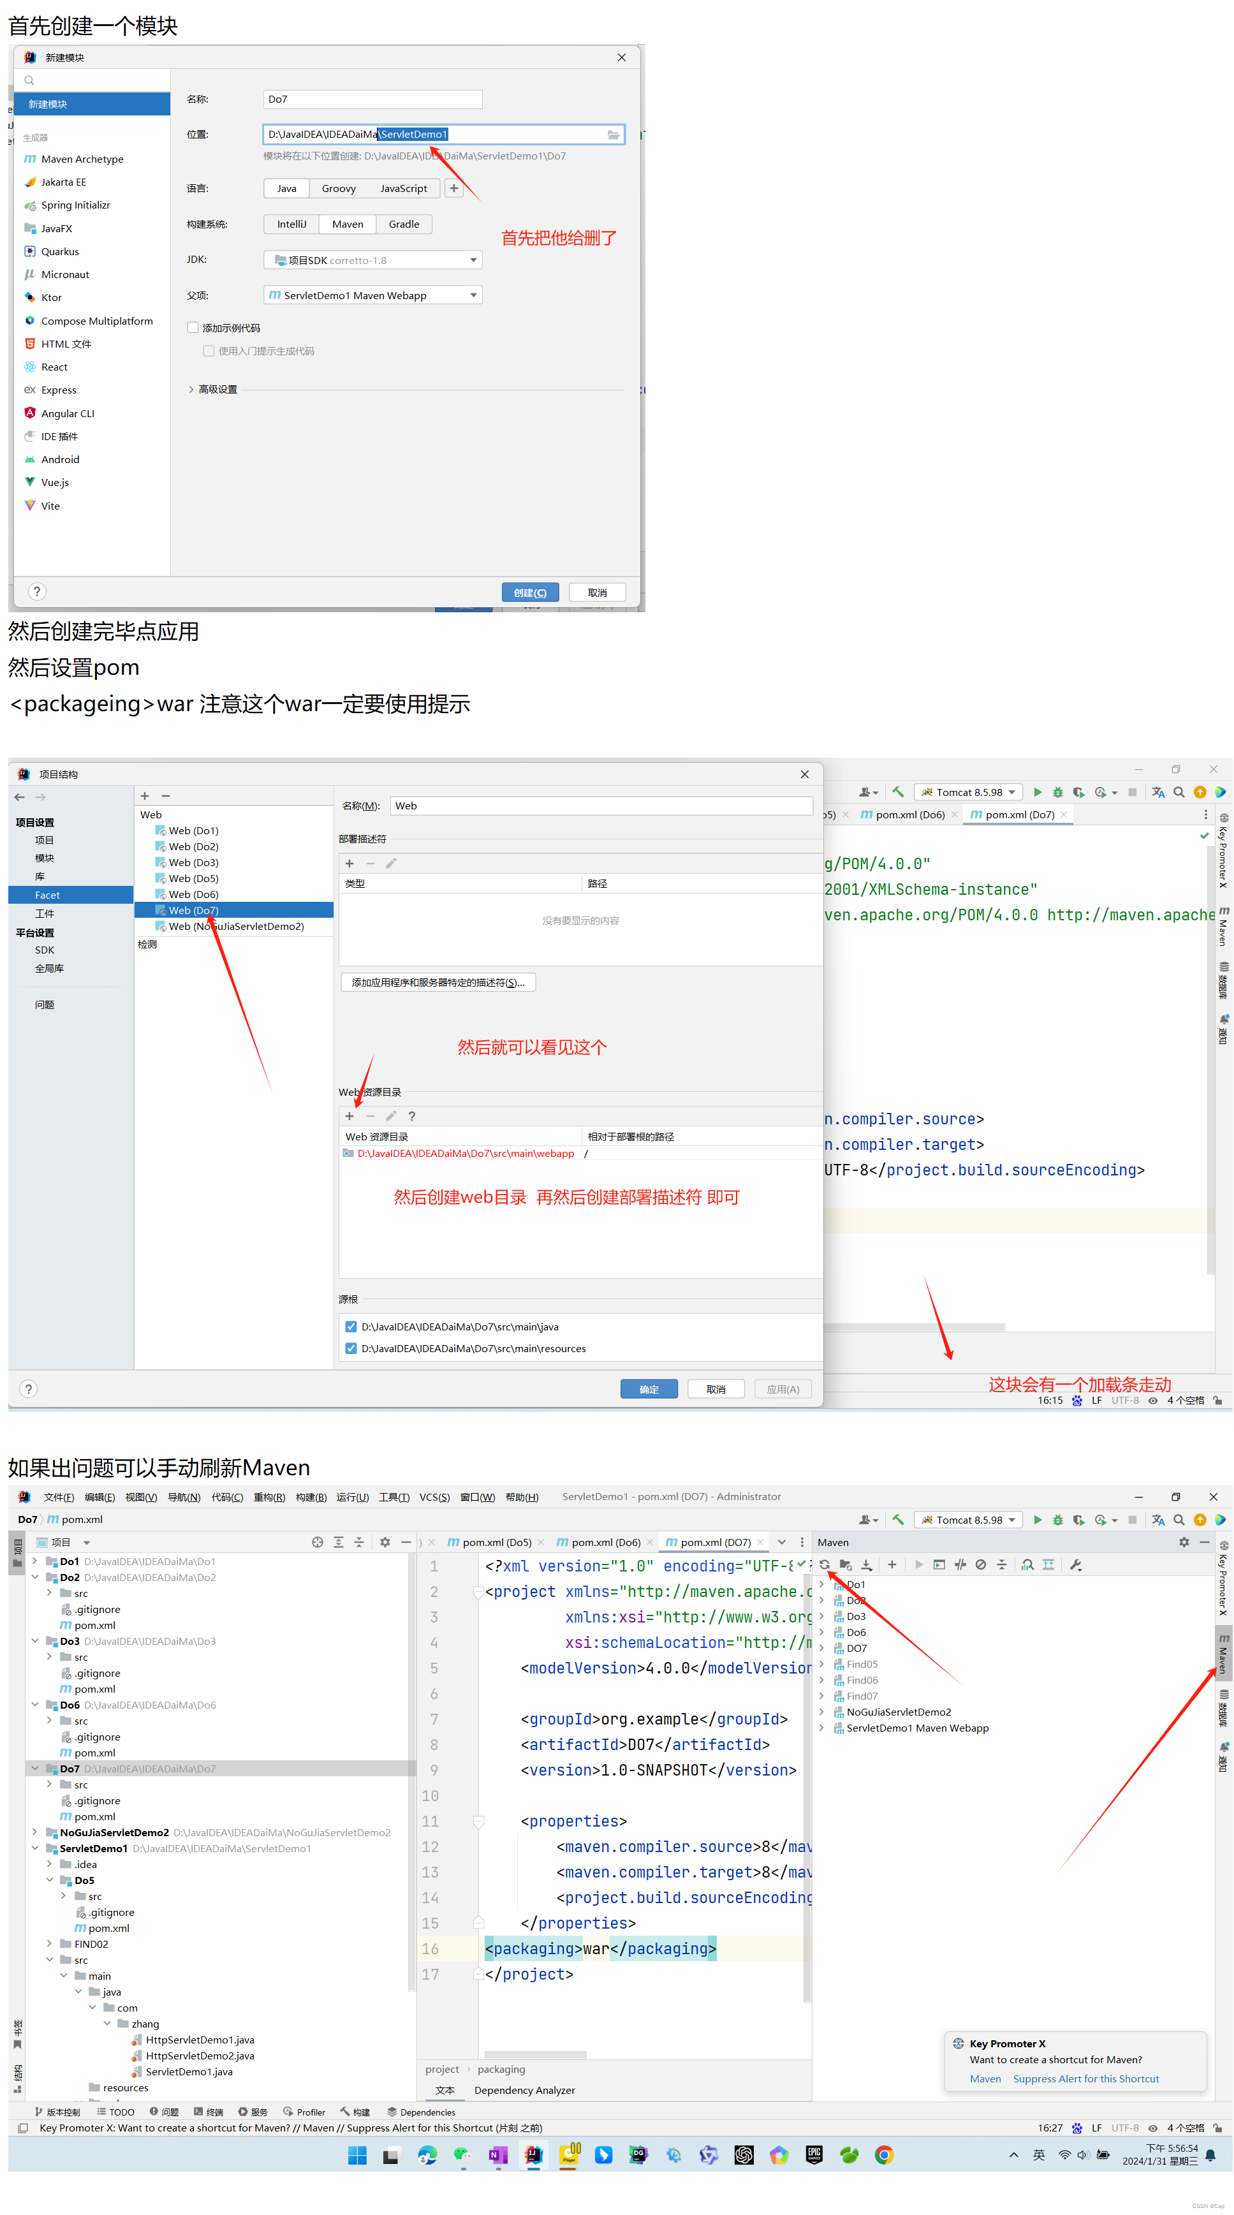Add Maven project with the plus icon

(892, 1565)
